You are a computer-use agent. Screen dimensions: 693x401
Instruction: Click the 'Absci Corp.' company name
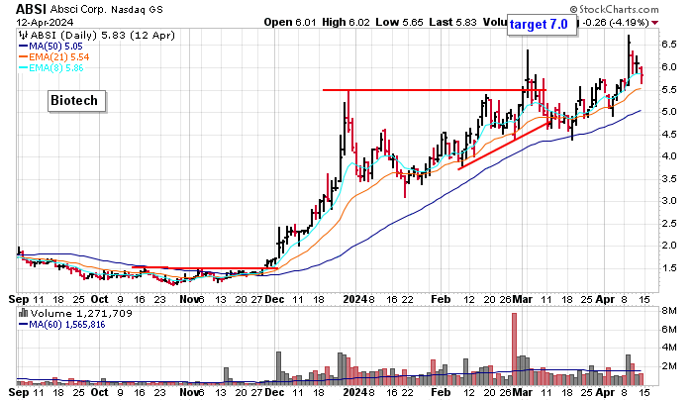(78, 9)
